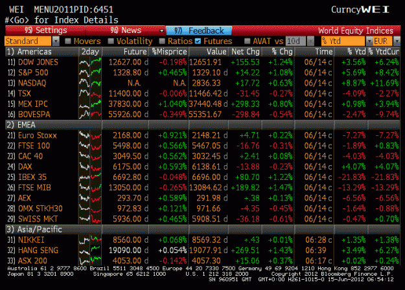This screenshot has height=290, width=405.
Task: Click the %Misprice column header
Action: (168, 52)
